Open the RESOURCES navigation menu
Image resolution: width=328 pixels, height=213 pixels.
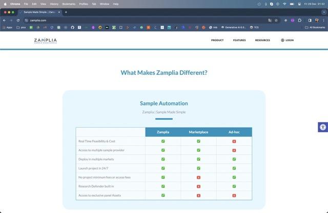click(262, 40)
